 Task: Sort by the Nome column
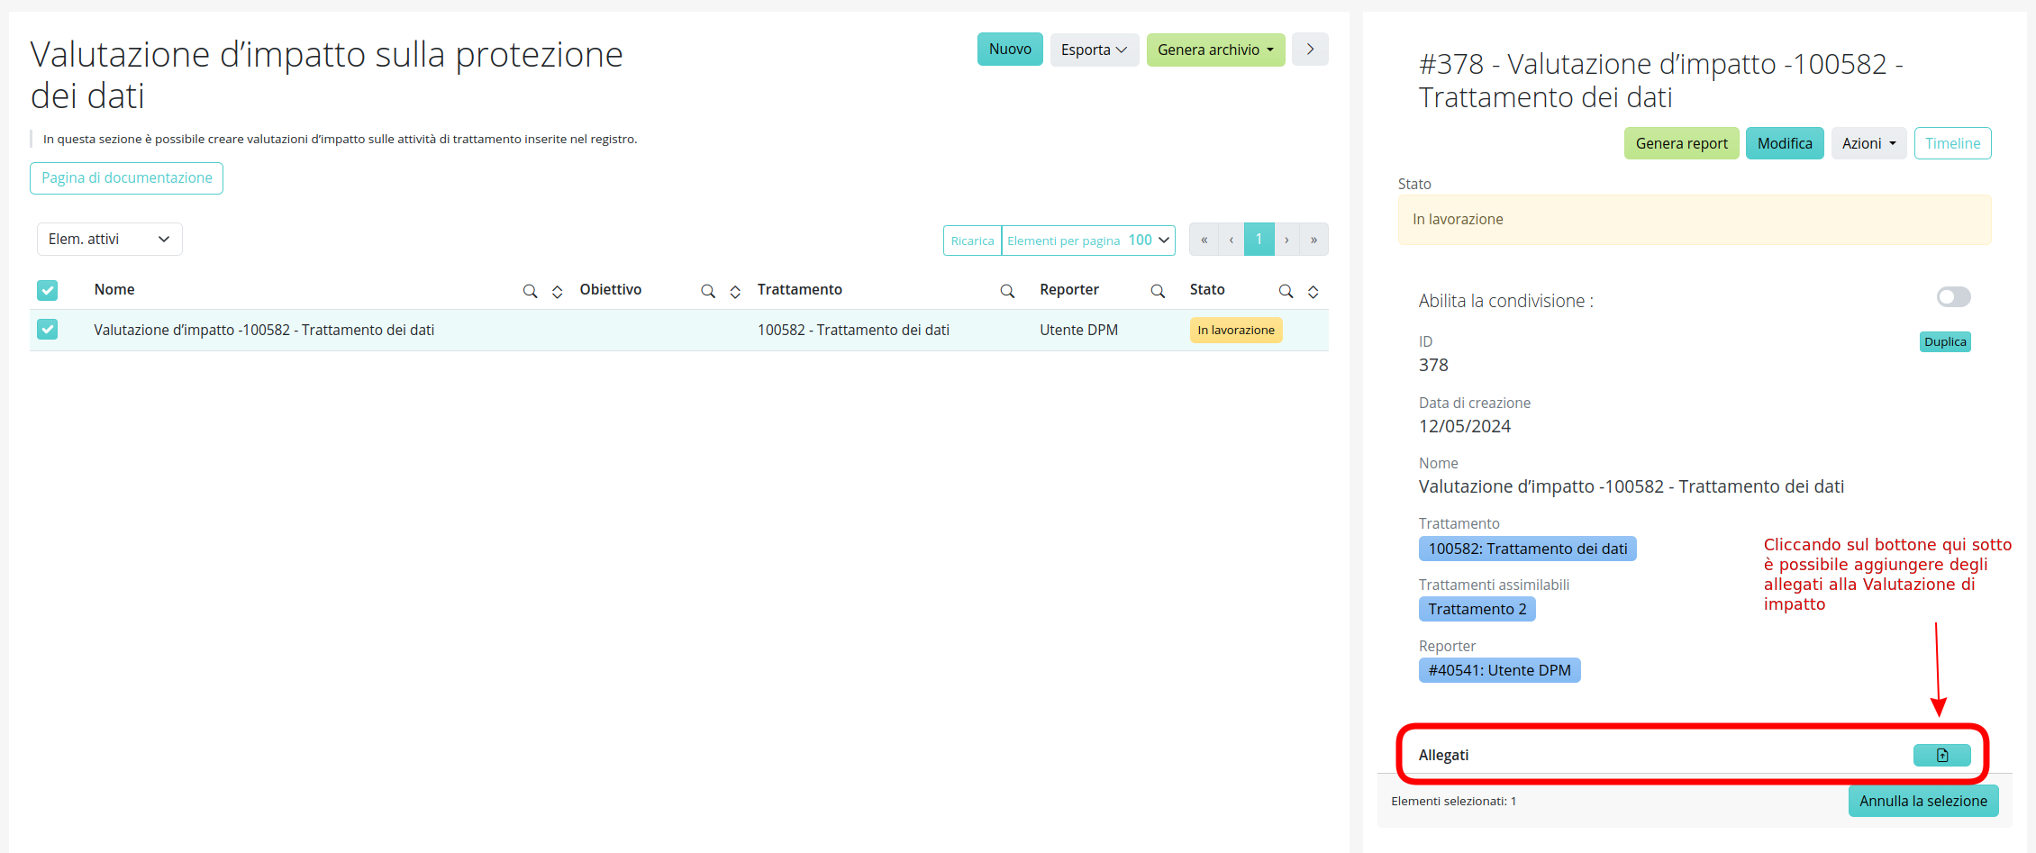pyautogui.click(x=558, y=291)
